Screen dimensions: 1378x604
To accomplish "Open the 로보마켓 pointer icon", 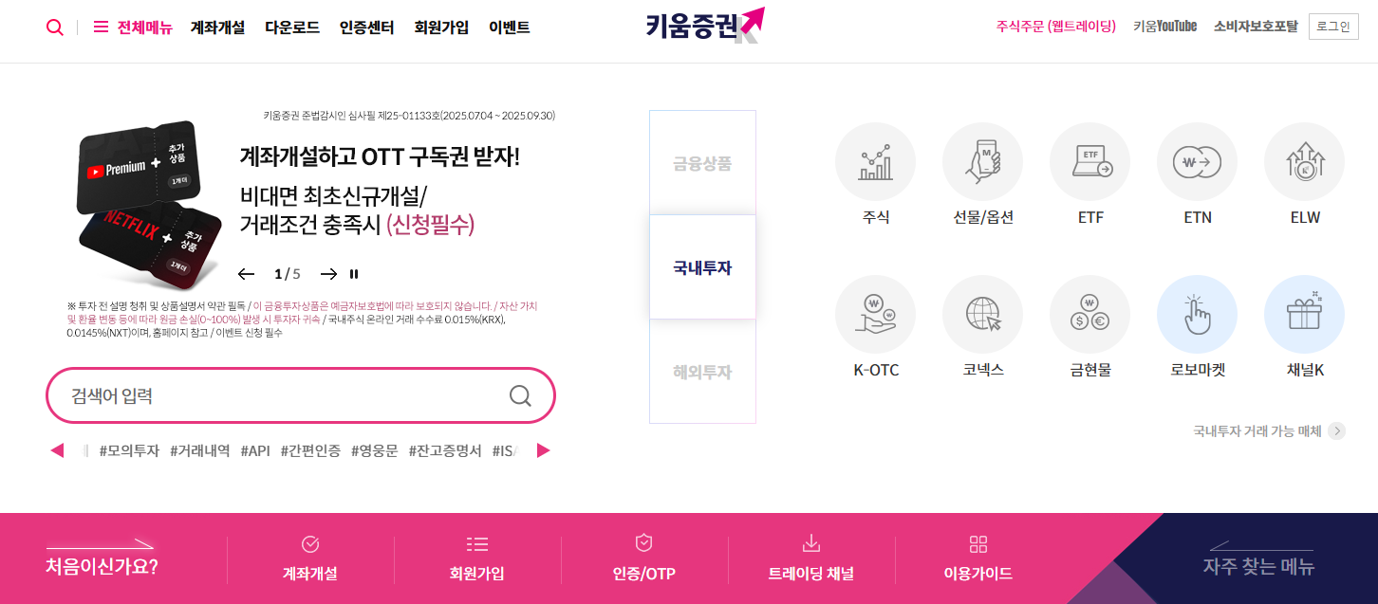I will click(1197, 315).
